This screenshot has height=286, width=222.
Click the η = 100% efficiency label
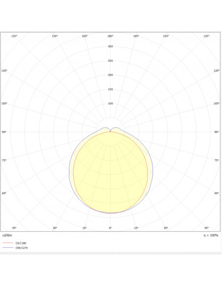[x=211, y=235]
